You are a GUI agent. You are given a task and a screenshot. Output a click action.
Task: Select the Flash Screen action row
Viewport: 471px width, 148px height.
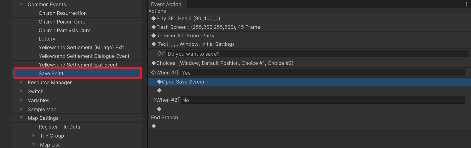pos(208,27)
